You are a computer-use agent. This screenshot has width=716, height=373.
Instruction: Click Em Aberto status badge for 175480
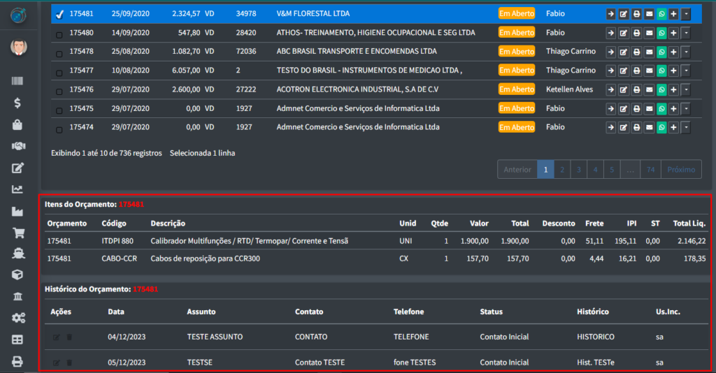coord(516,33)
